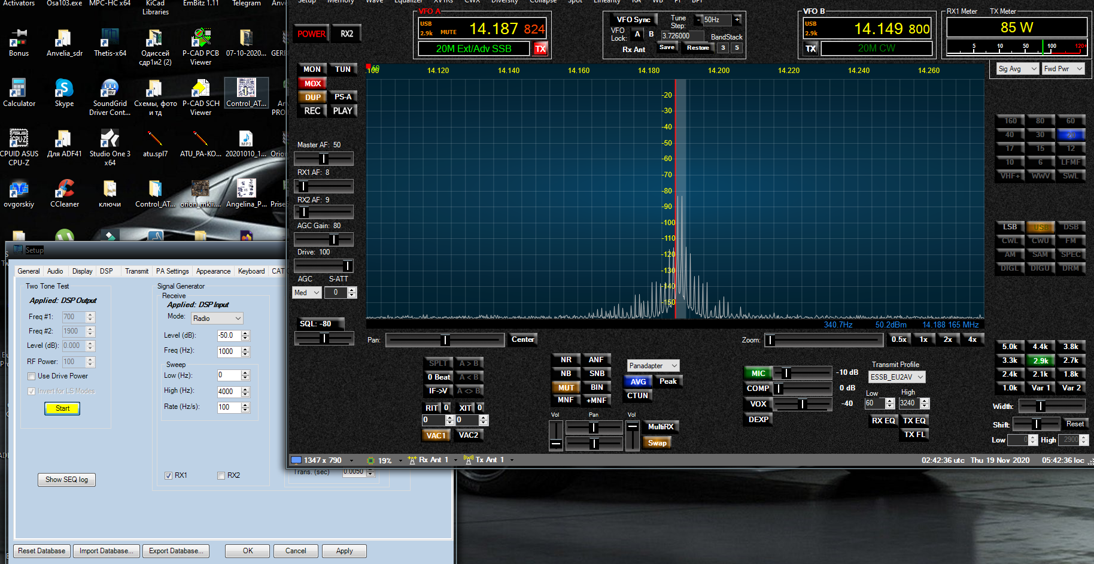The height and width of the screenshot is (564, 1094).
Task: Switch to the PA Settings tab
Action: (172, 271)
